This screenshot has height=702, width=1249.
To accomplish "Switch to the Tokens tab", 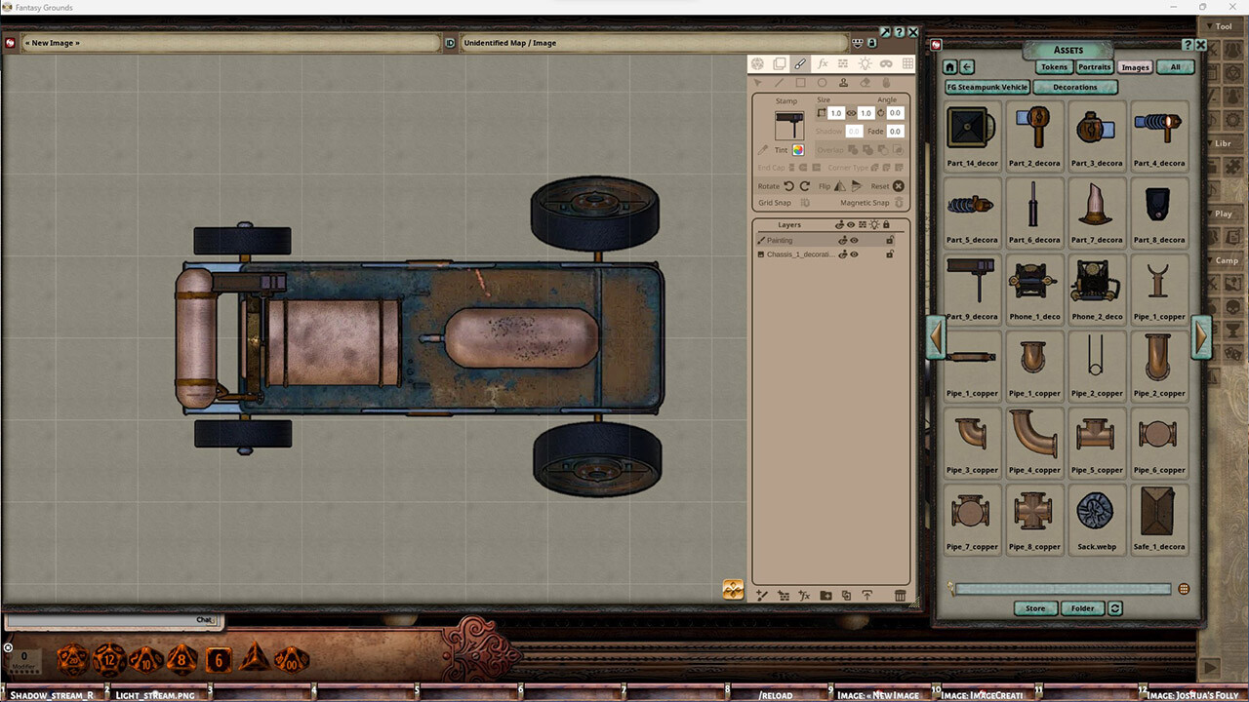I will (x=1053, y=67).
